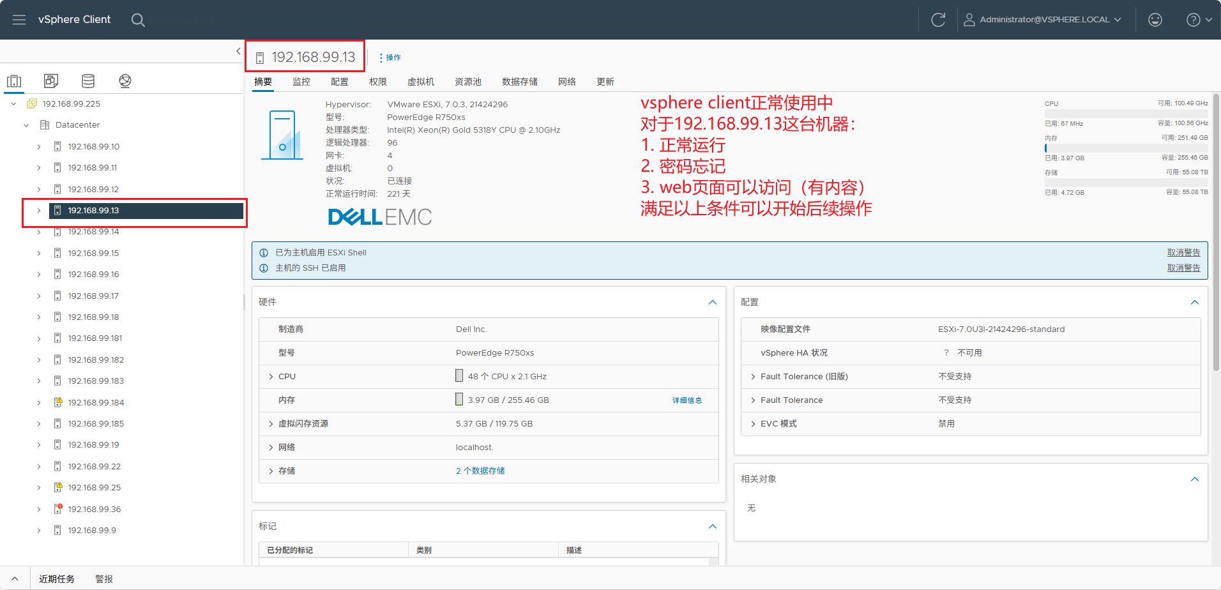Viewport: 1221px width, 590px height.
Task: Open the 权限 tab
Action: click(x=378, y=82)
